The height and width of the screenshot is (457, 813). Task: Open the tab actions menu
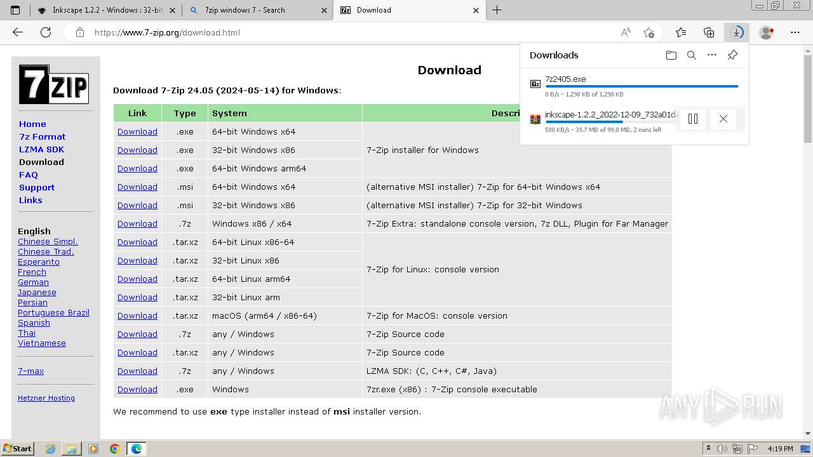tap(15, 10)
